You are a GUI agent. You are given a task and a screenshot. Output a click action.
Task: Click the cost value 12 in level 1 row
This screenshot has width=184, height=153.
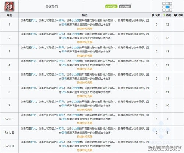167,25
